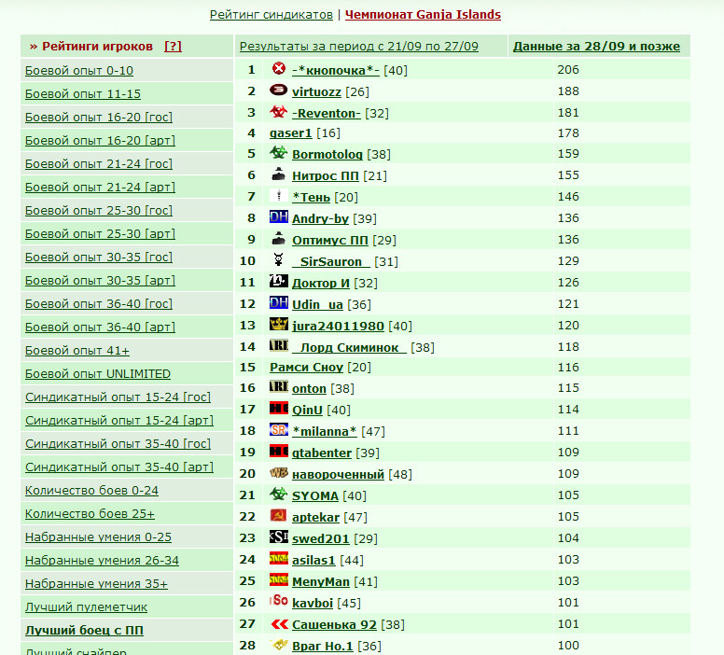
Task: Click the syndicate icon beside Доктор И
Action: click(278, 281)
